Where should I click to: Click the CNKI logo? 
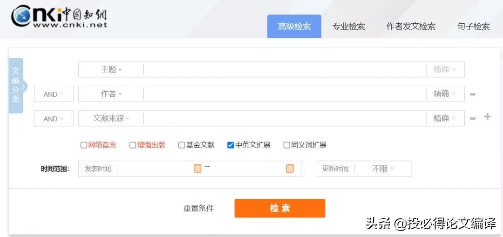tap(59, 16)
